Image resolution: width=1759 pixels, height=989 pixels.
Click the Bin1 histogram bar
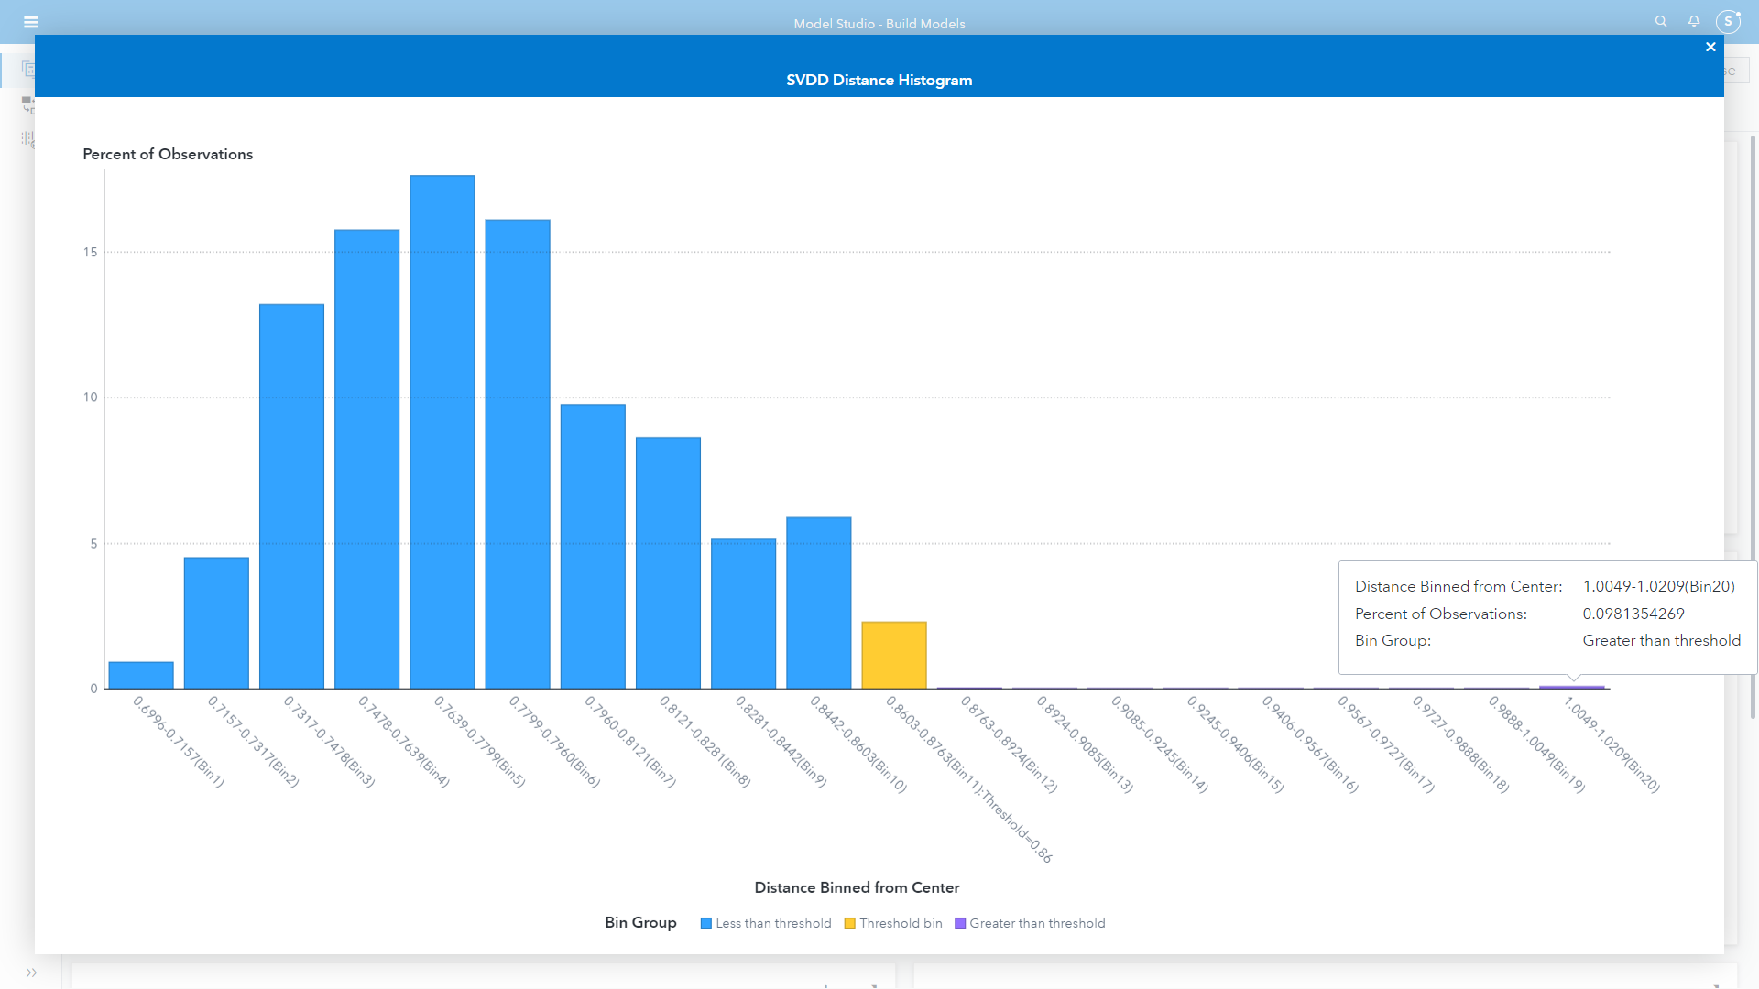point(141,676)
